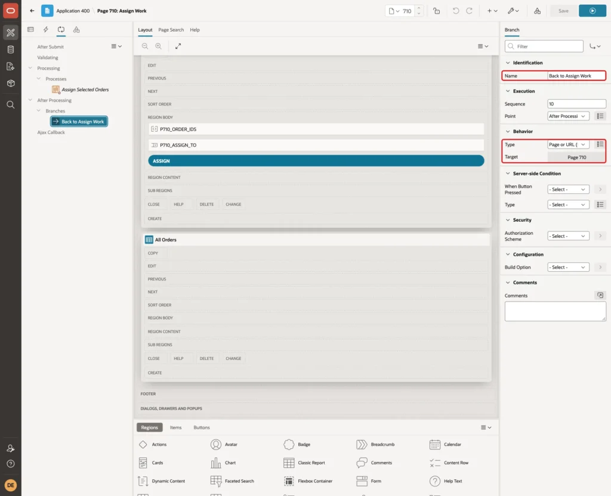Zoom in the layout view
The width and height of the screenshot is (611, 496).
(158, 46)
